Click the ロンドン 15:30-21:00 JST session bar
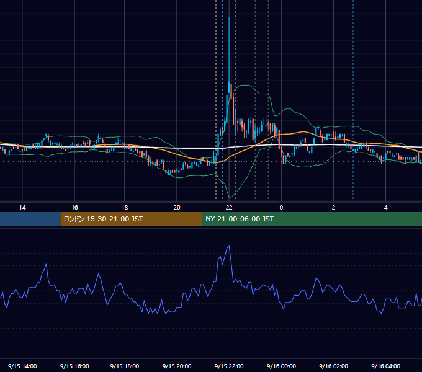 131,219
